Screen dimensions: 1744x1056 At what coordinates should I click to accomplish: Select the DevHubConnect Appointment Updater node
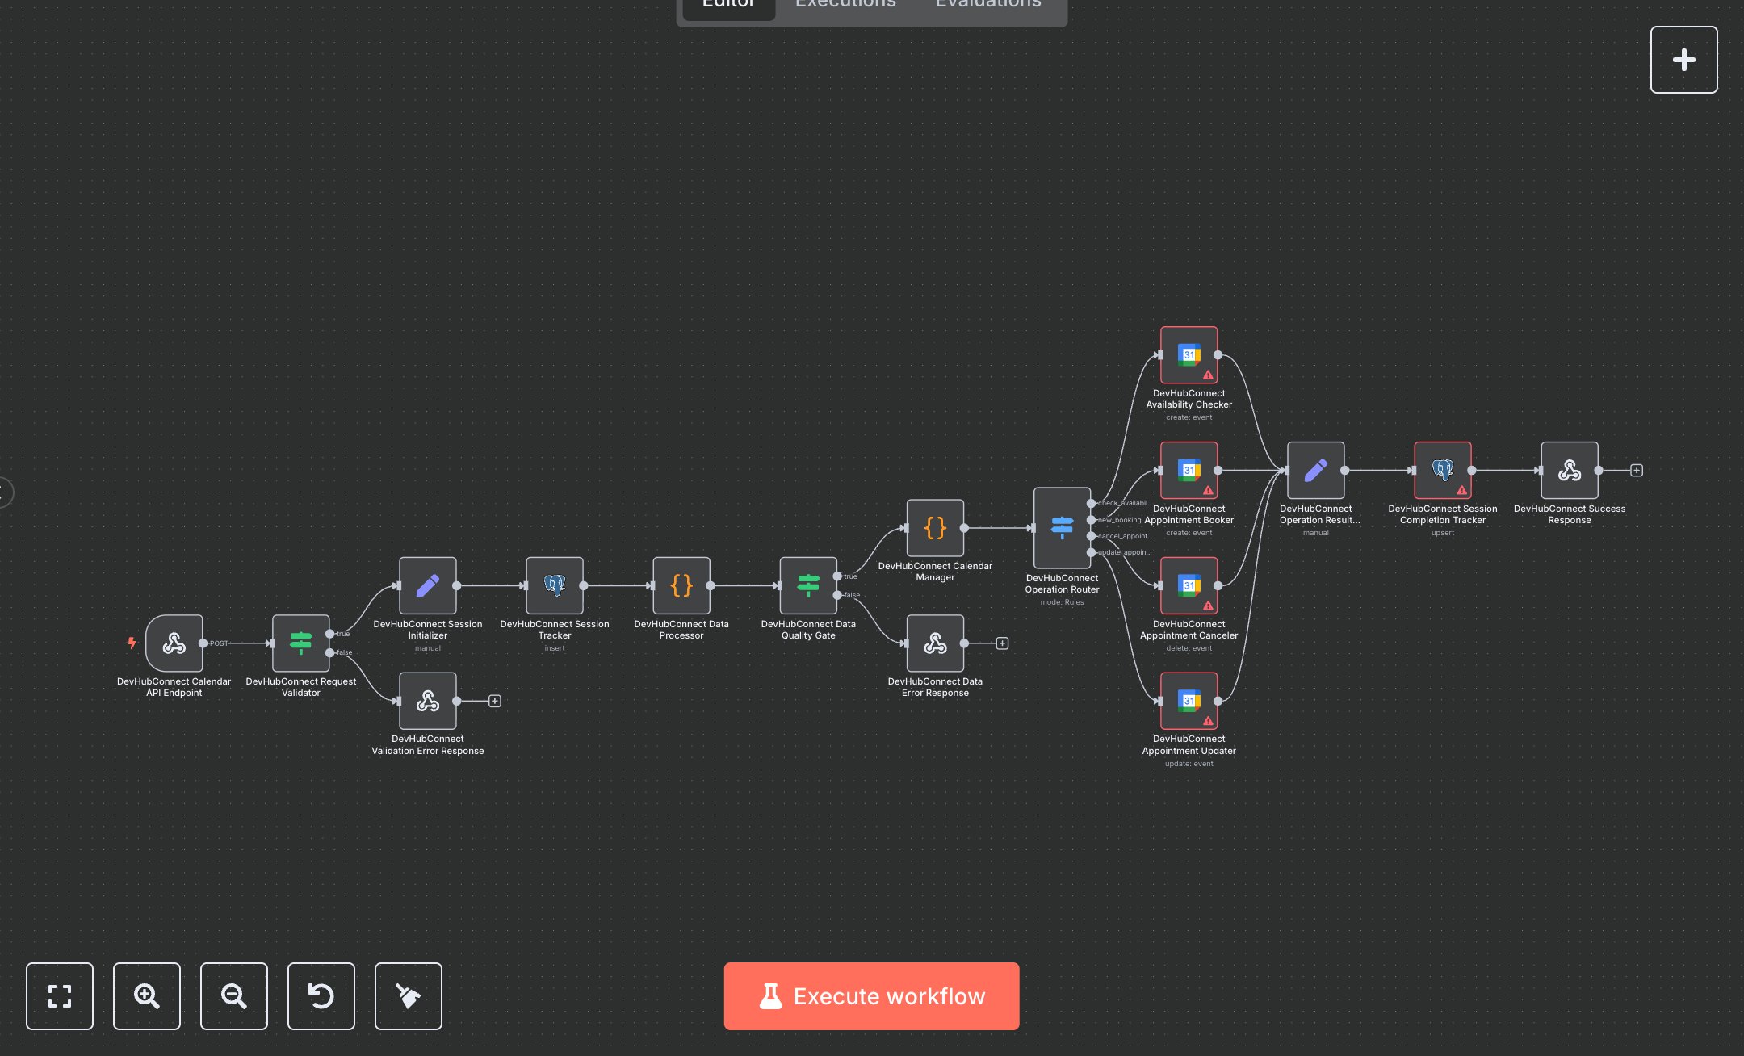[1189, 701]
